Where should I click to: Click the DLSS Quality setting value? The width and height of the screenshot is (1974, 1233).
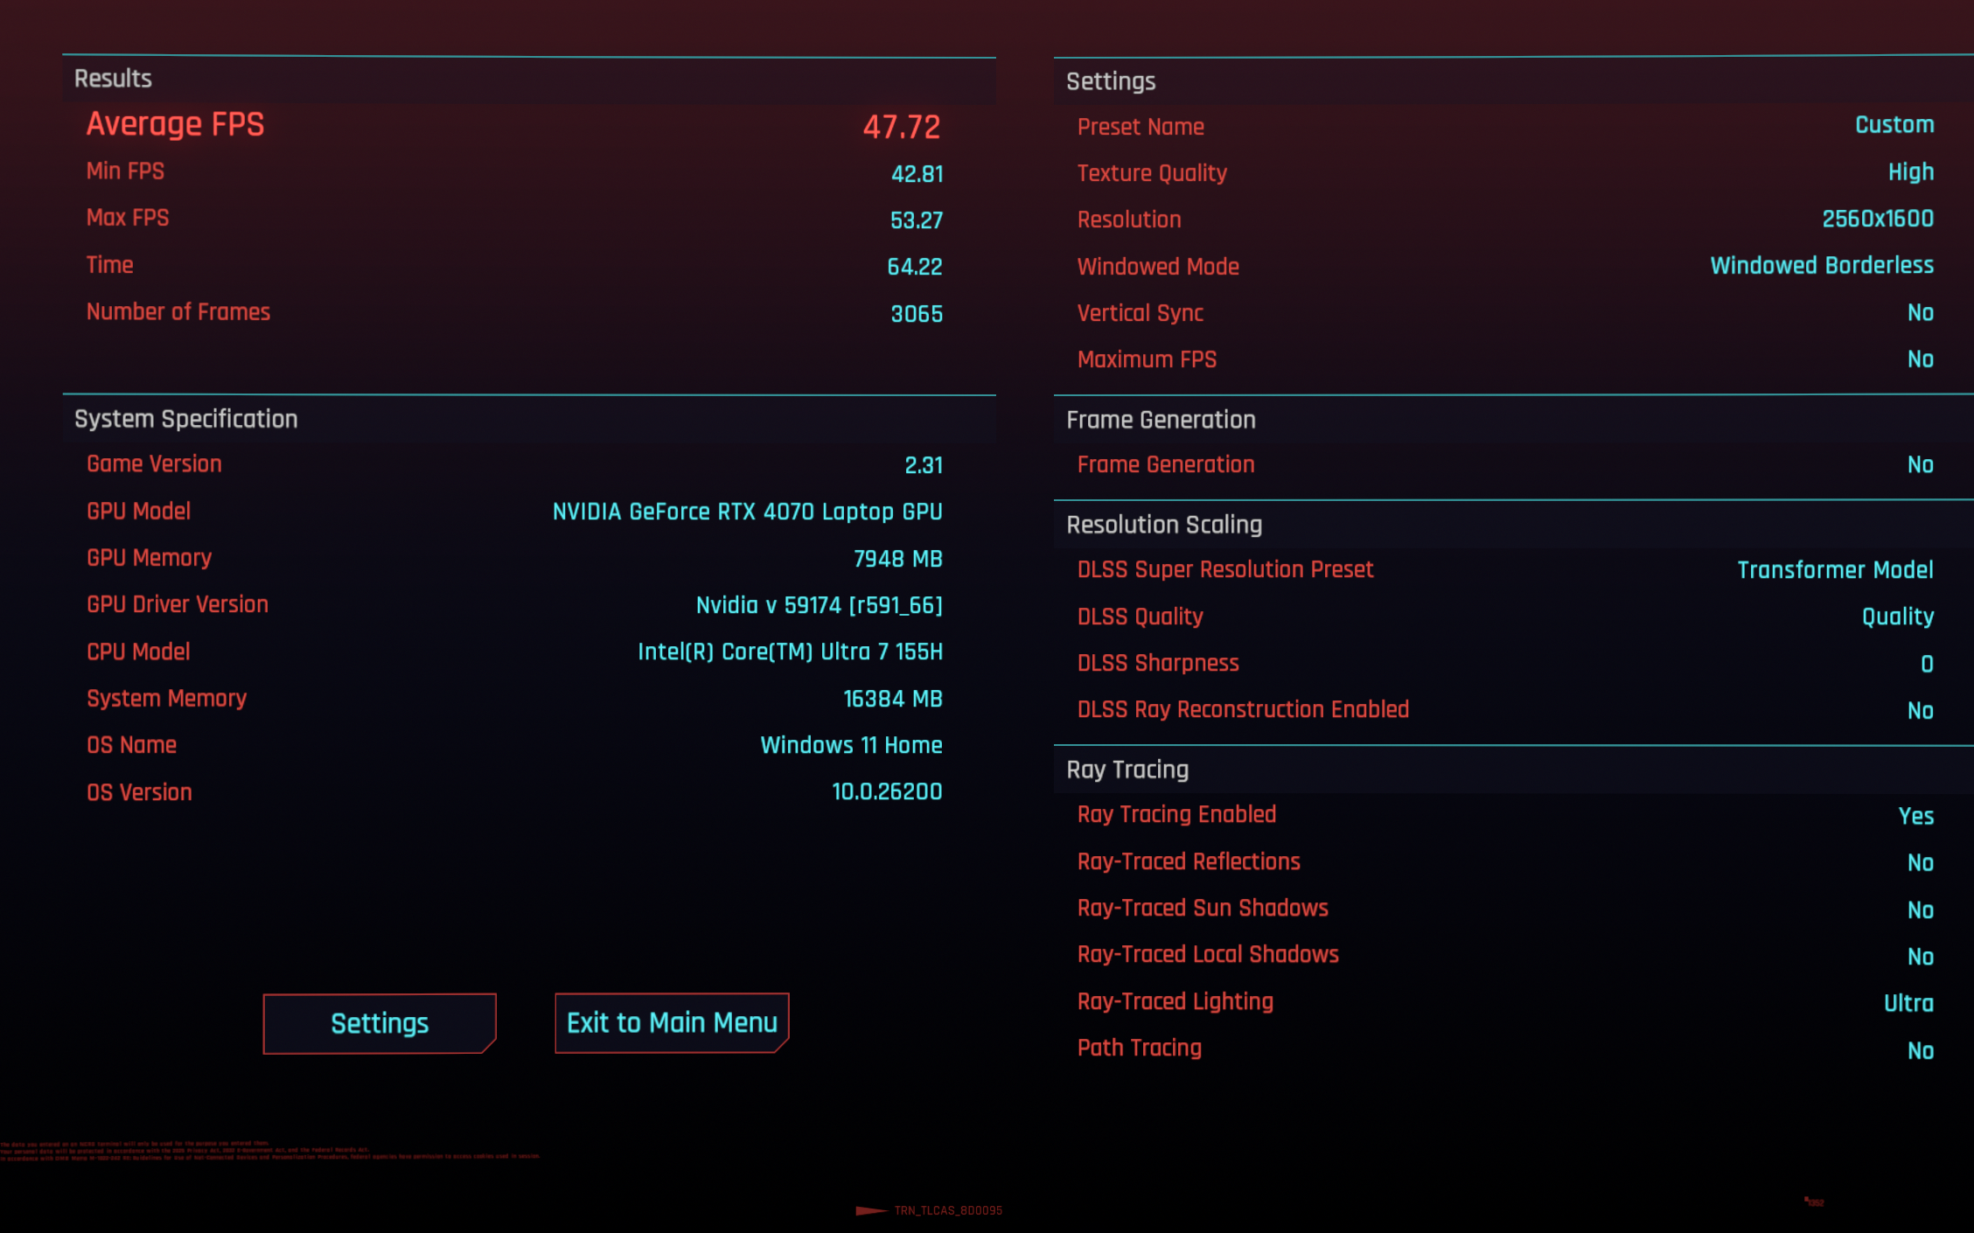coord(1897,616)
